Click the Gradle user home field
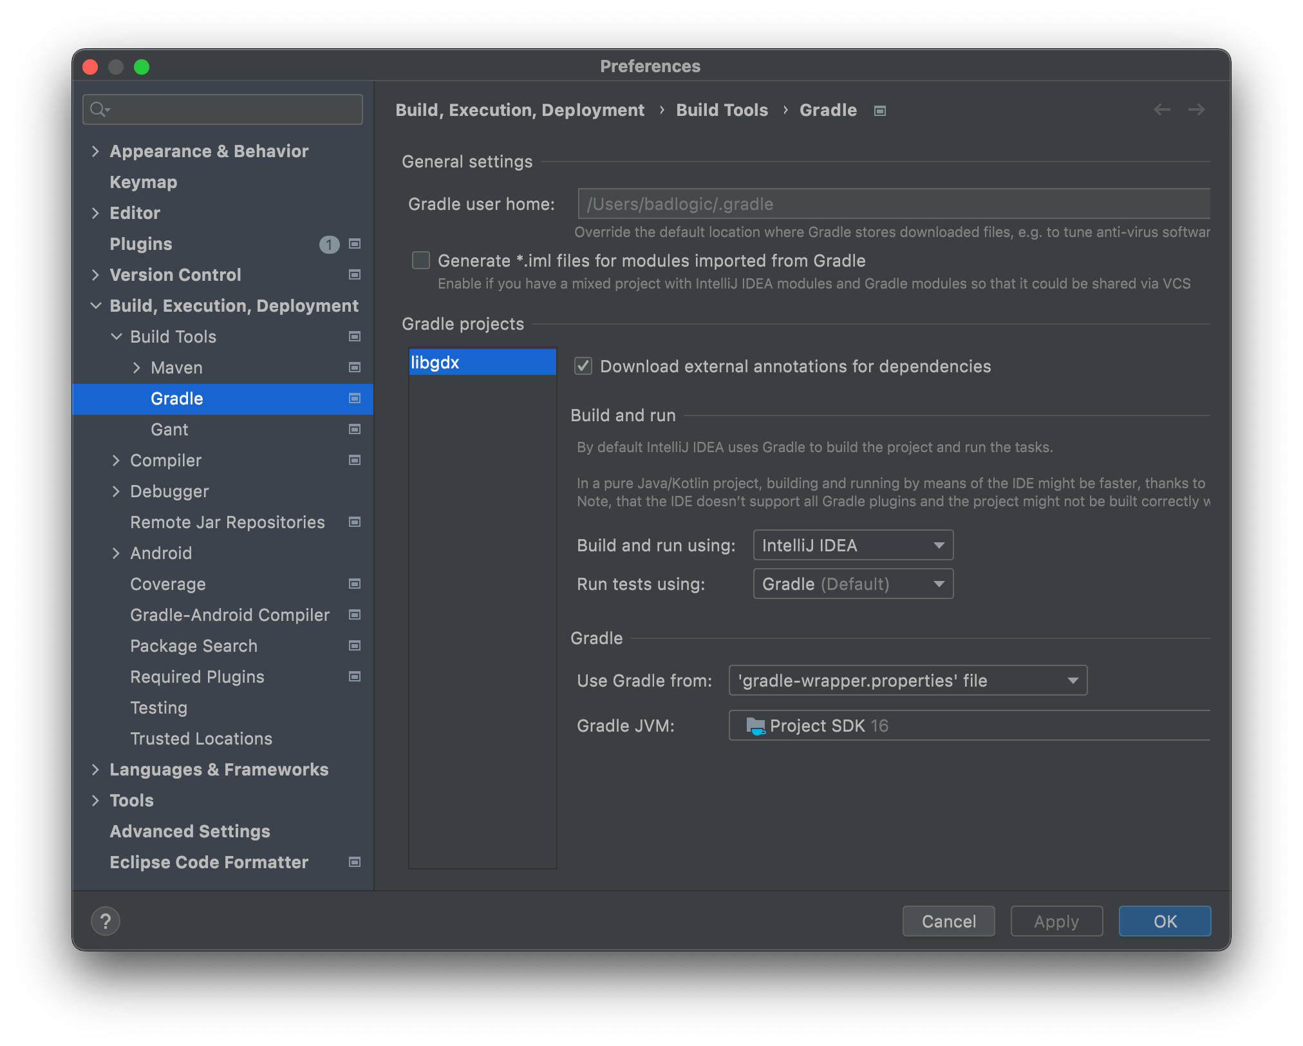Image resolution: width=1303 pixels, height=1046 pixels. pyautogui.click(x=894, y=204)
